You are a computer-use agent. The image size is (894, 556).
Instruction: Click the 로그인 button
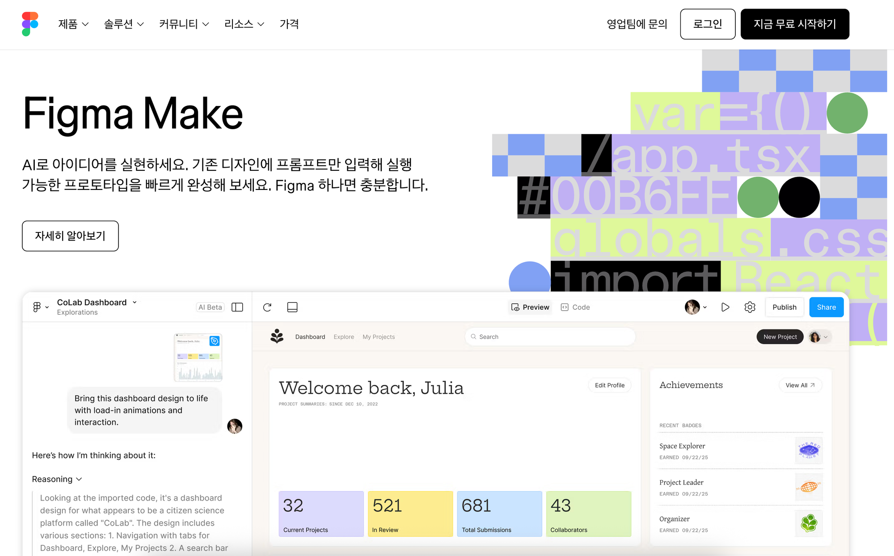coord(708,24)
